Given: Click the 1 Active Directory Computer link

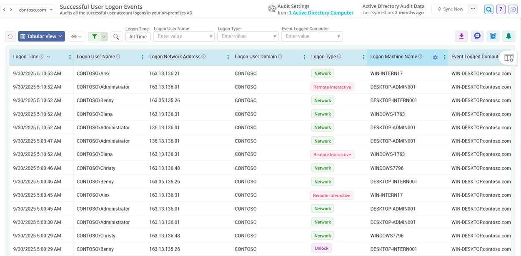Looking at the screenshot, I should click(321, 13).
